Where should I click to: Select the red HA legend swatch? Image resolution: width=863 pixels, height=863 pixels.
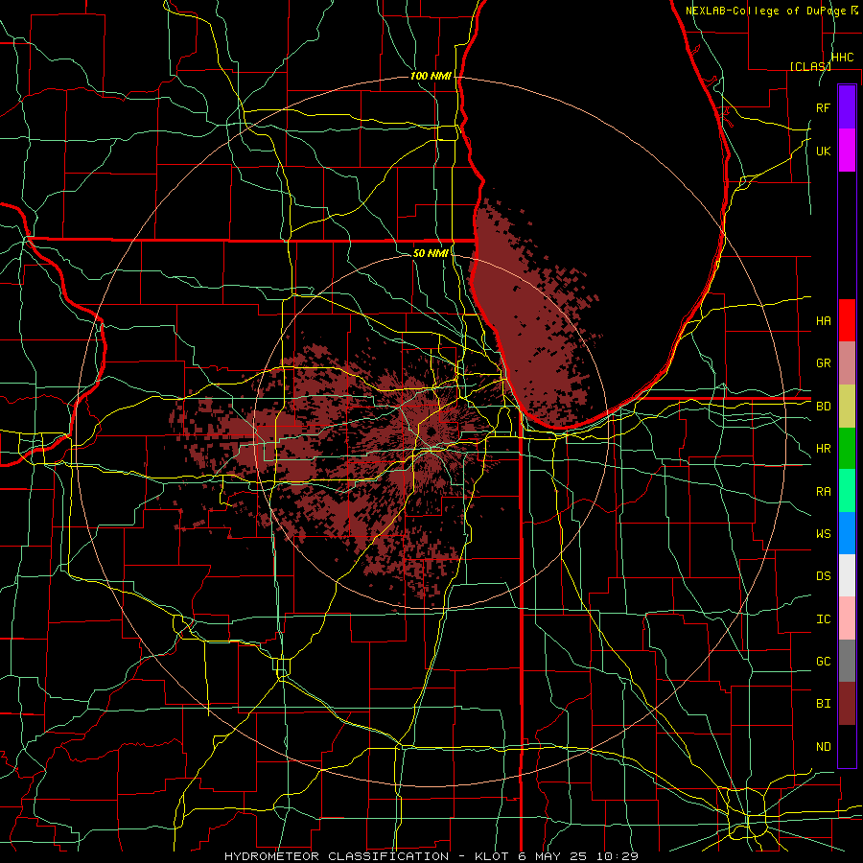click(x=847, y=320)
